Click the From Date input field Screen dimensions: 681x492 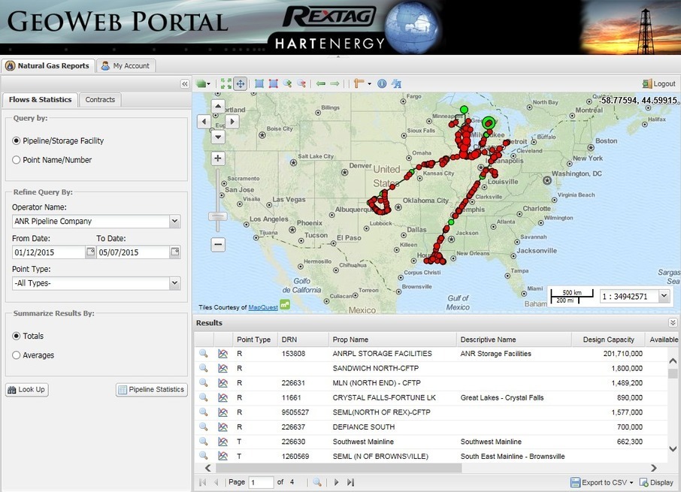[48, 252]
